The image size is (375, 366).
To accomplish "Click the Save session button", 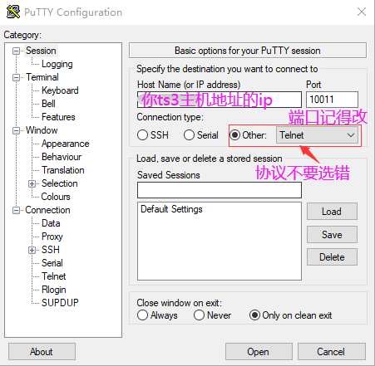I will click(332, 235).
